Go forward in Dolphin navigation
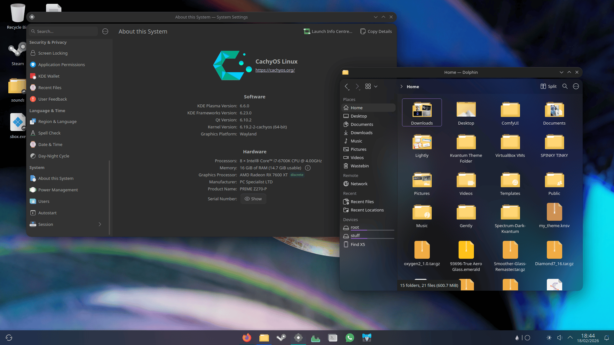Viewport: 614px width, 345px height. click(x=357, y=86)
